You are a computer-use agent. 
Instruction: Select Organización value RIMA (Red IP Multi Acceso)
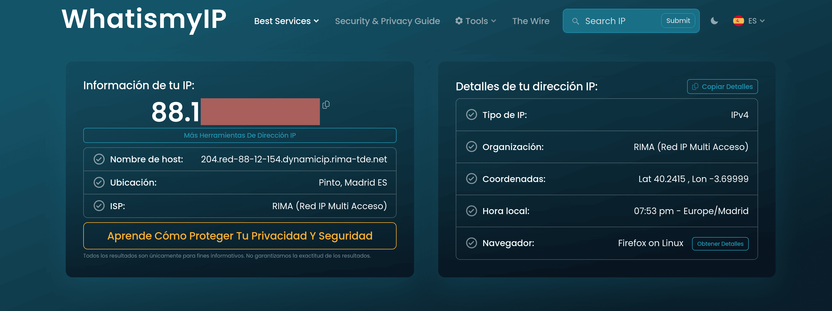691,147
